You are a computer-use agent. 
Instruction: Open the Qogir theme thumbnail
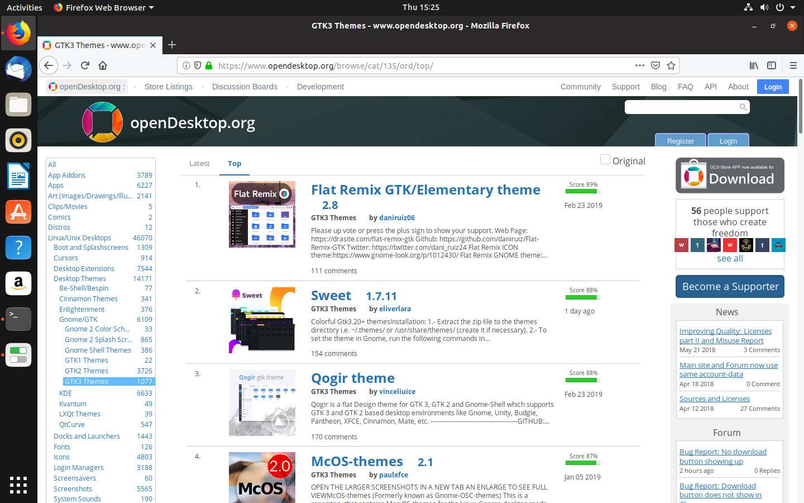[x=262, y=402]
